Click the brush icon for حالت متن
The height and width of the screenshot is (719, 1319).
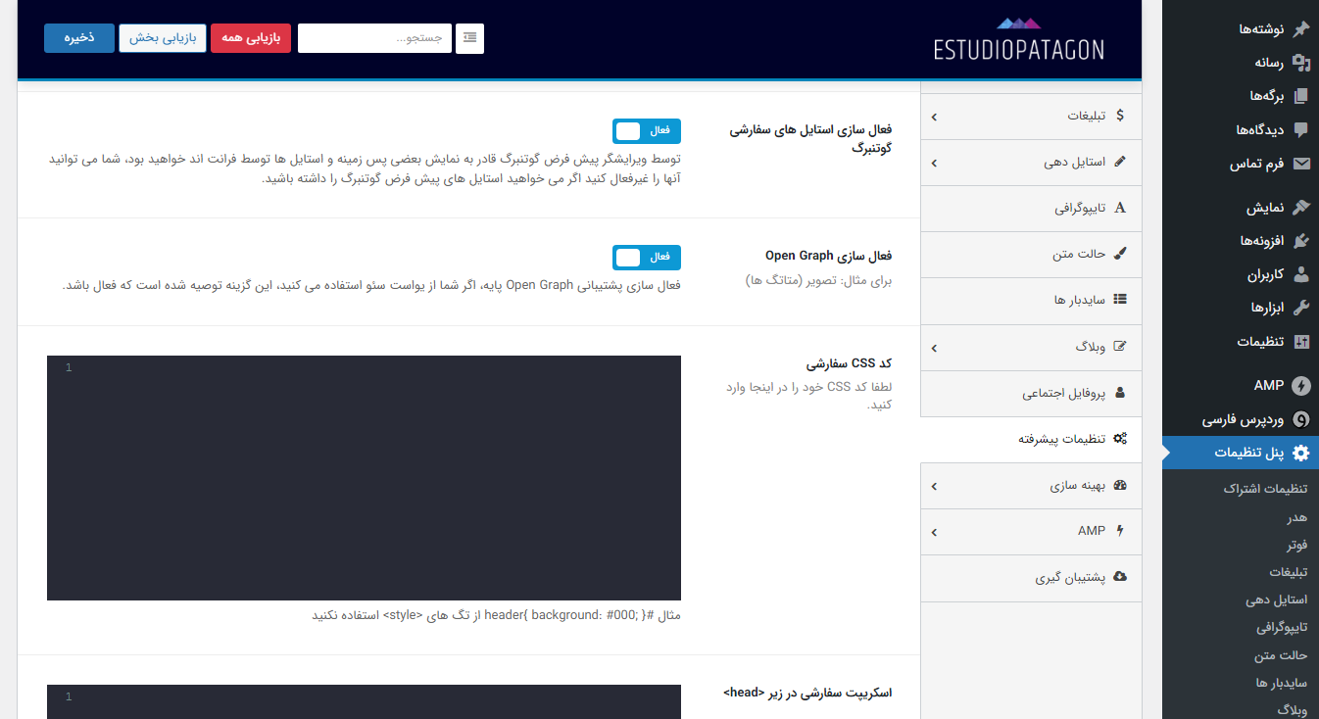coord(1120,254)
